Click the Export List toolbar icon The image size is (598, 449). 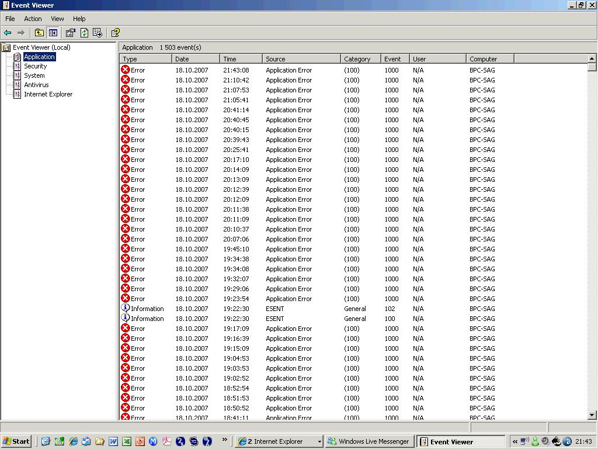coord(98,33)
